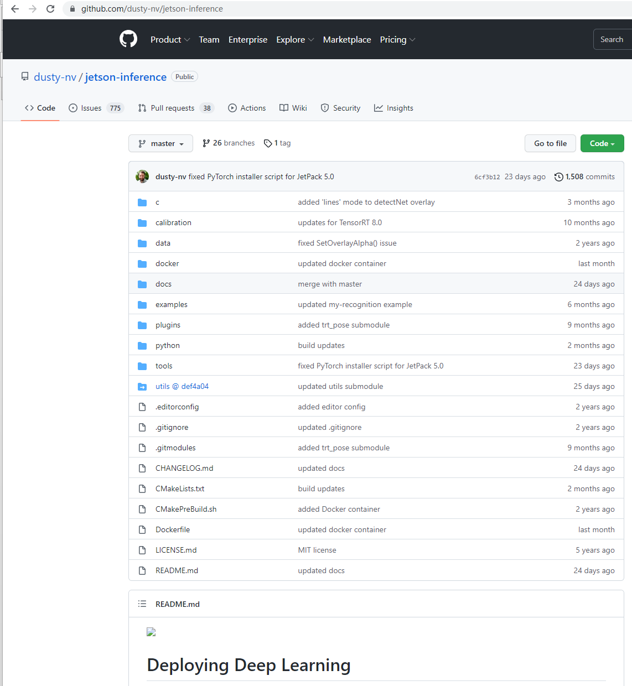Click the browser back arrow
The height and width of the screenshot is (686, 632).
[x=15, y=9]
